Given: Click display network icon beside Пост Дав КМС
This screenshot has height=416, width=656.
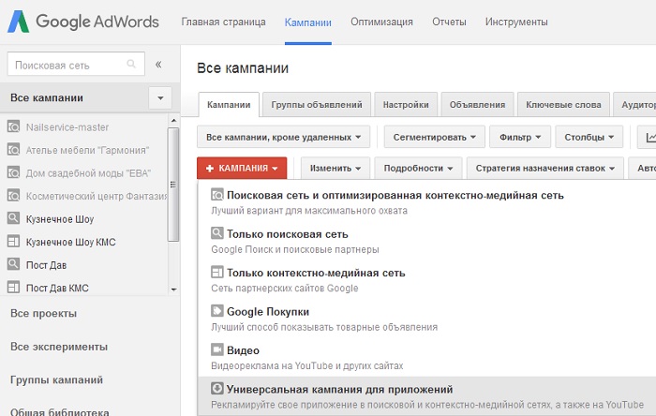Looking at the screenshot, I should click(x=13, y=288).
